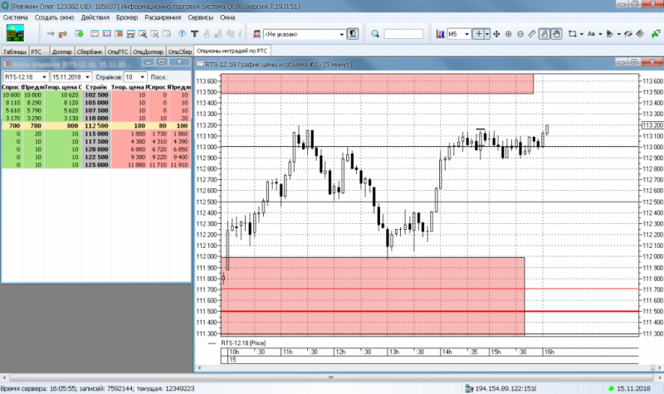Click the connection arrow toolbar icon
This screenshot has width=664, height=394.
(x=51, y=34)
